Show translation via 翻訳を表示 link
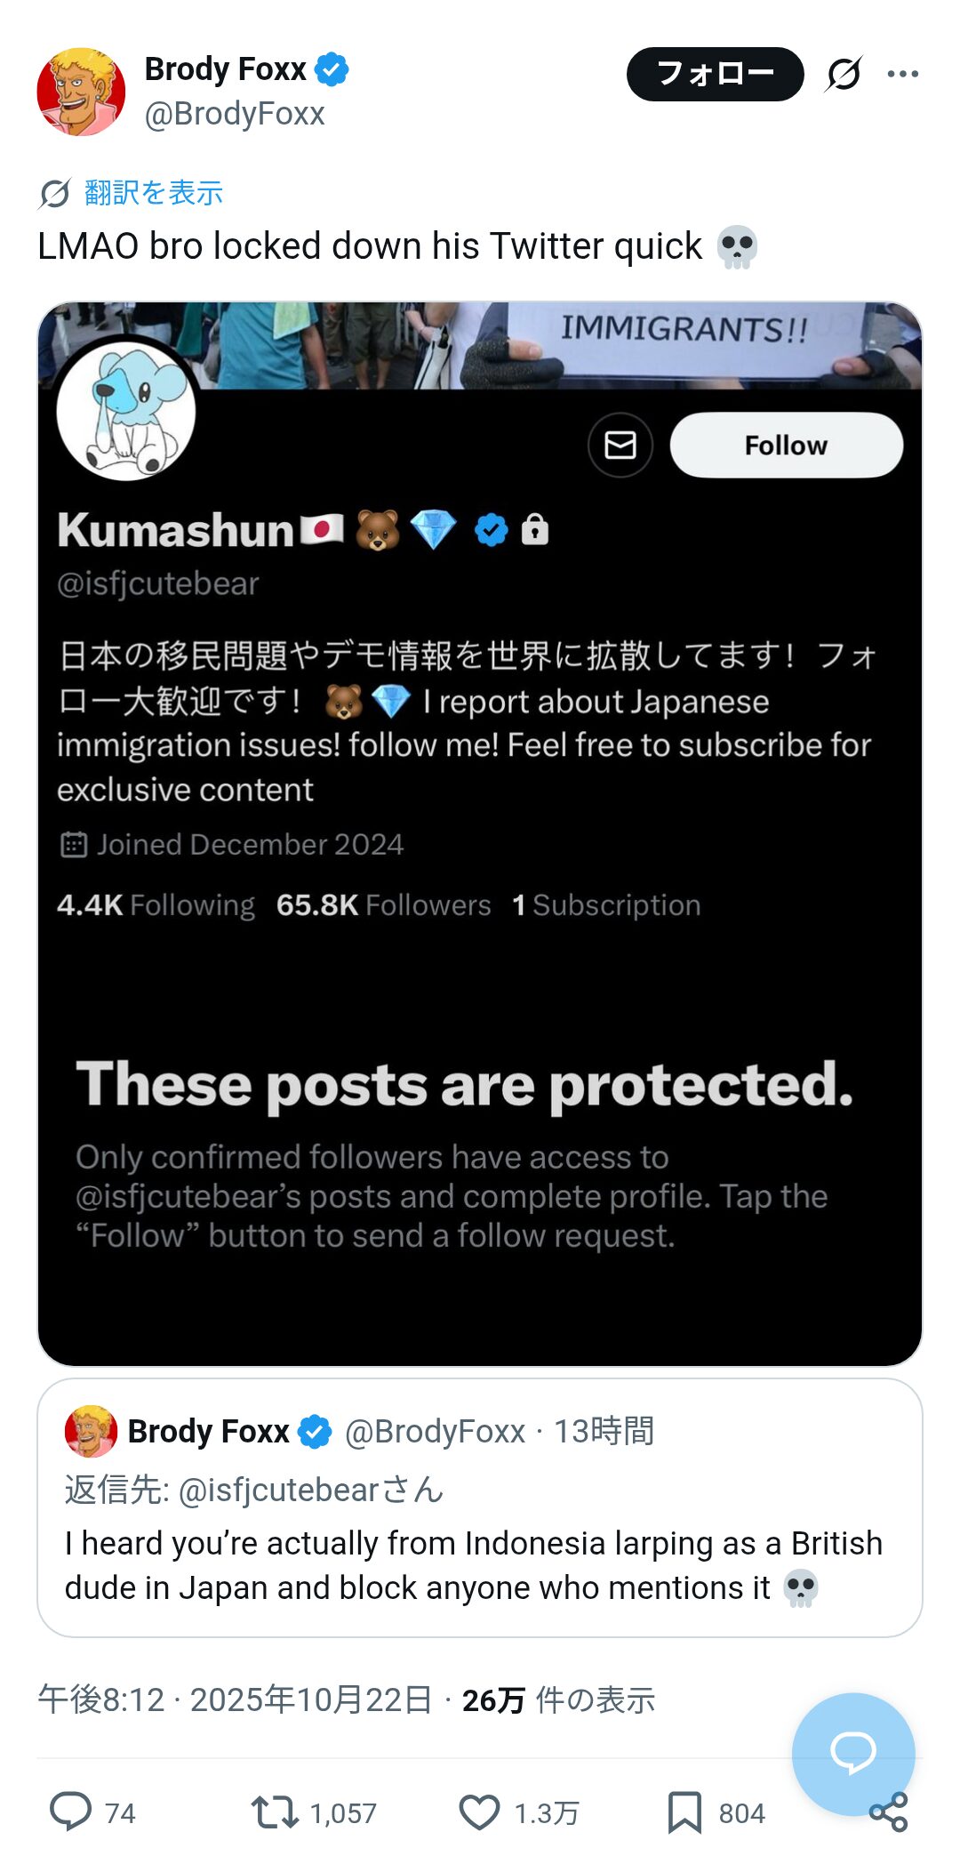The image size is (960, 1856). coord(153,193)
